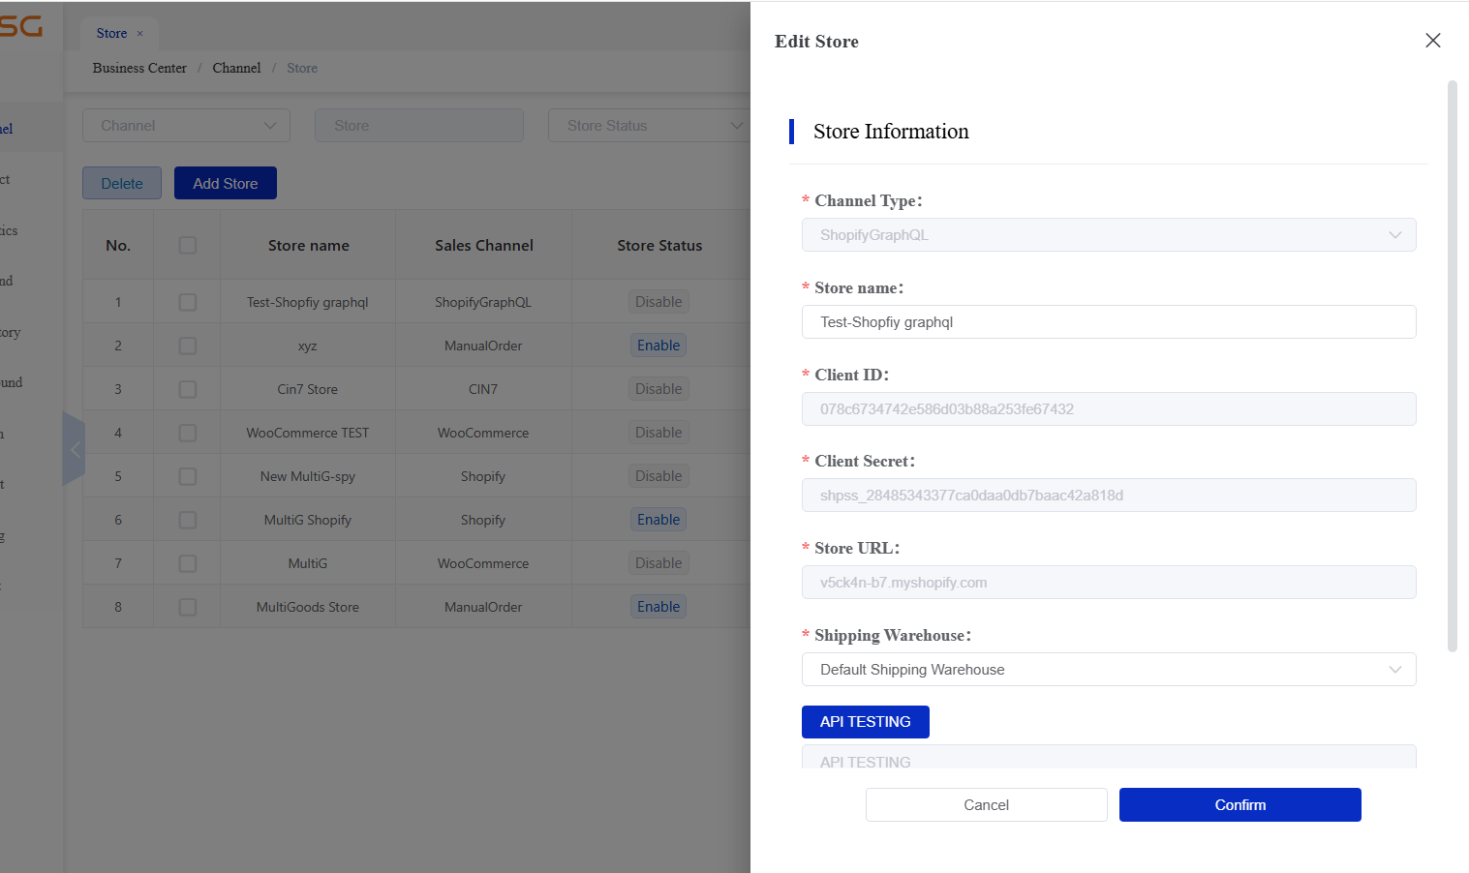
Task: Click the Edit Store panel vertical scrollbar
Action: tap(1453, 366)
